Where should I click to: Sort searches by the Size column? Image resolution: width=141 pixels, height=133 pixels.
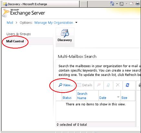click(124, 98)
